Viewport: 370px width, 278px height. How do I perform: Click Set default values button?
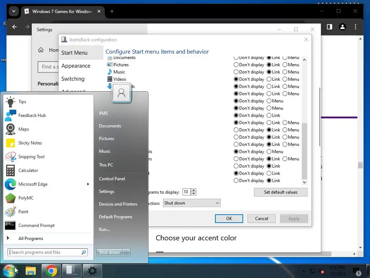click(x=280, y=192)
